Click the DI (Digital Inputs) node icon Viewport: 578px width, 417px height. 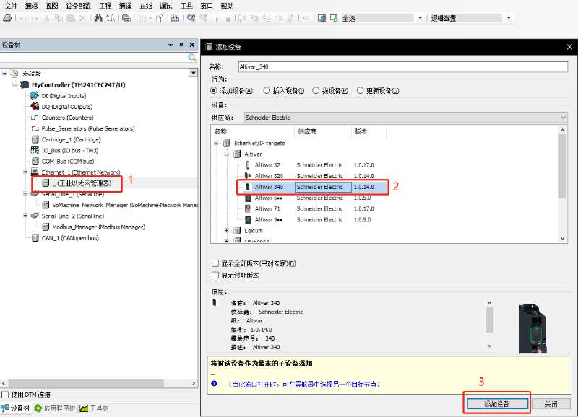point(35,95)
